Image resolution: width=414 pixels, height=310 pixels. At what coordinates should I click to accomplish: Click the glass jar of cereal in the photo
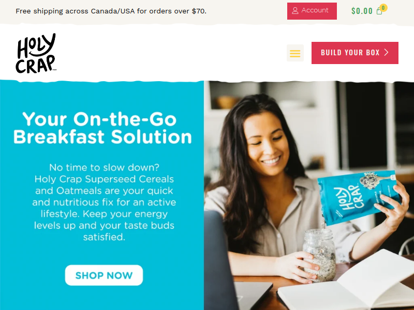319,255
